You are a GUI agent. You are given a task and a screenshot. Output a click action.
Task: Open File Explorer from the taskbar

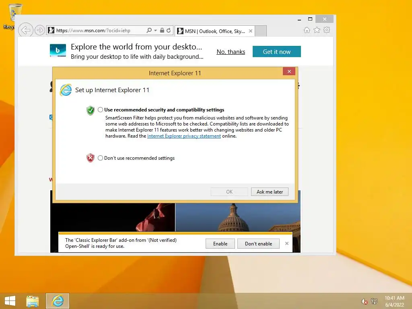32,301
